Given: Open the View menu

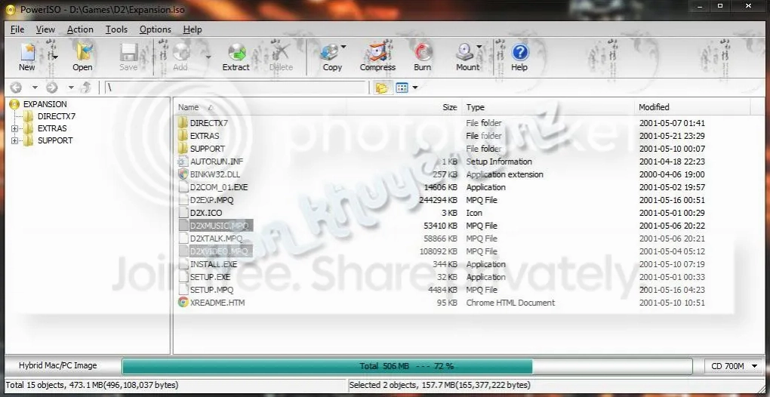Looking at the screenshot, I should point(45,29).
